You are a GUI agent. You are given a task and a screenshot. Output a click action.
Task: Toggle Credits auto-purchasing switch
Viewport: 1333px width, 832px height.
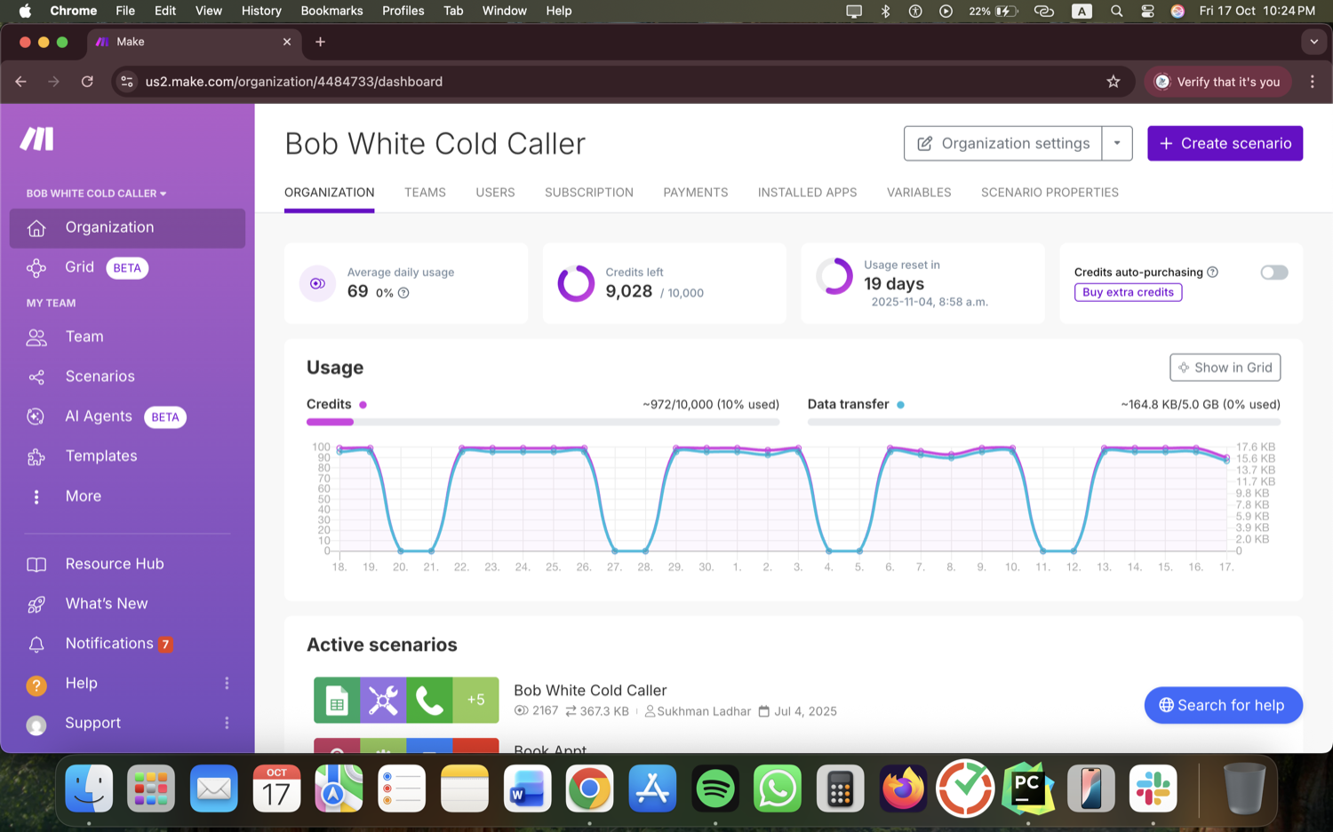click(x=1274, y=273)
